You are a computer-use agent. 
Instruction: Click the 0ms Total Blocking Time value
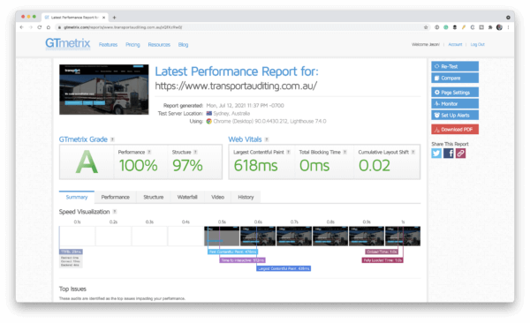314,166
